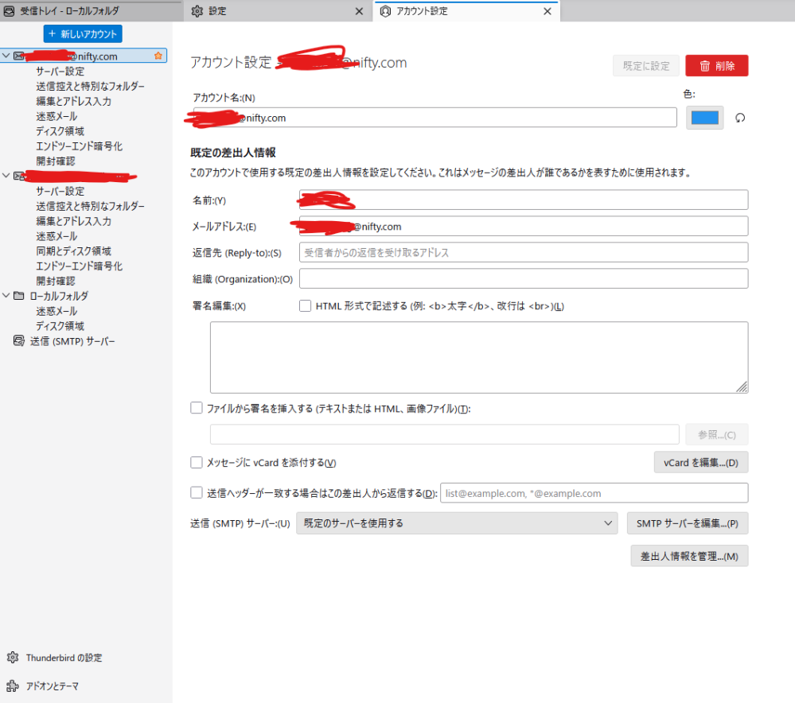
Task: Close the 設定 tab
Action: click(x=359, y=11)
